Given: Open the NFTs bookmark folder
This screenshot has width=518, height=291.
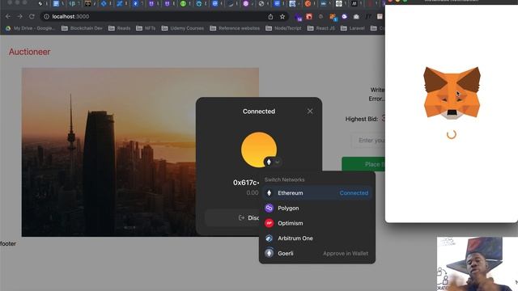Looking at the screenshot, I should (x=146, y=28).
